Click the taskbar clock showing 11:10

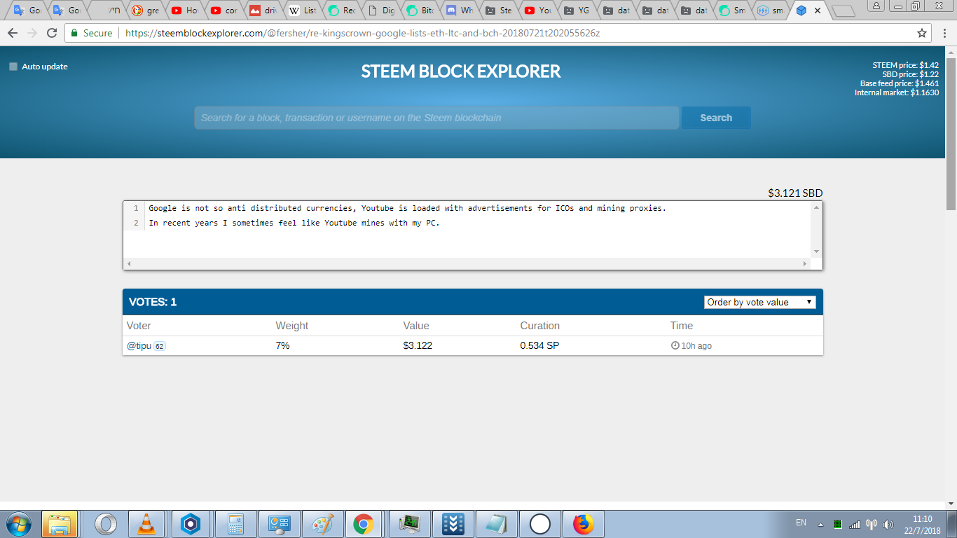(x=923, y=519)
